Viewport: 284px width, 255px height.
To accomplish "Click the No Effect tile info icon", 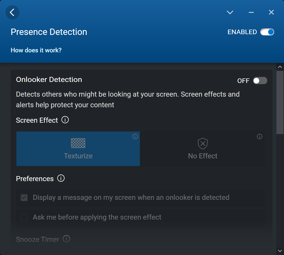I will [x=259, y=137].
